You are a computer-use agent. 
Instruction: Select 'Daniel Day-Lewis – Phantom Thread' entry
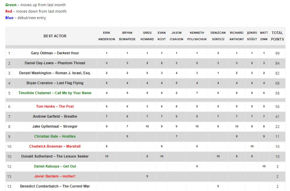click(x=55, y=63)
